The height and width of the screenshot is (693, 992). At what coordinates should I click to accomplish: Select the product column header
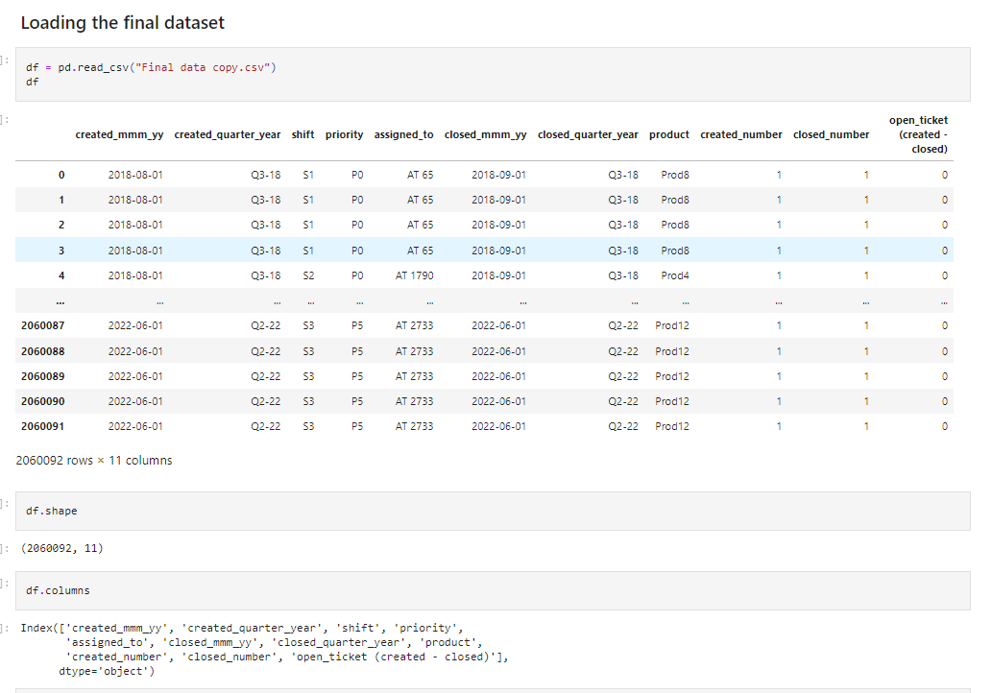tap(669, 134)
